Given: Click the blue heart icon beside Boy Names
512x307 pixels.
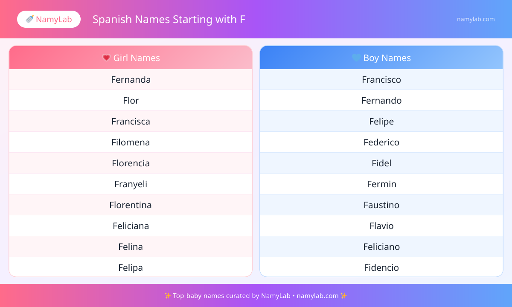Looking at the screenshot, I should tap(356, 58).
